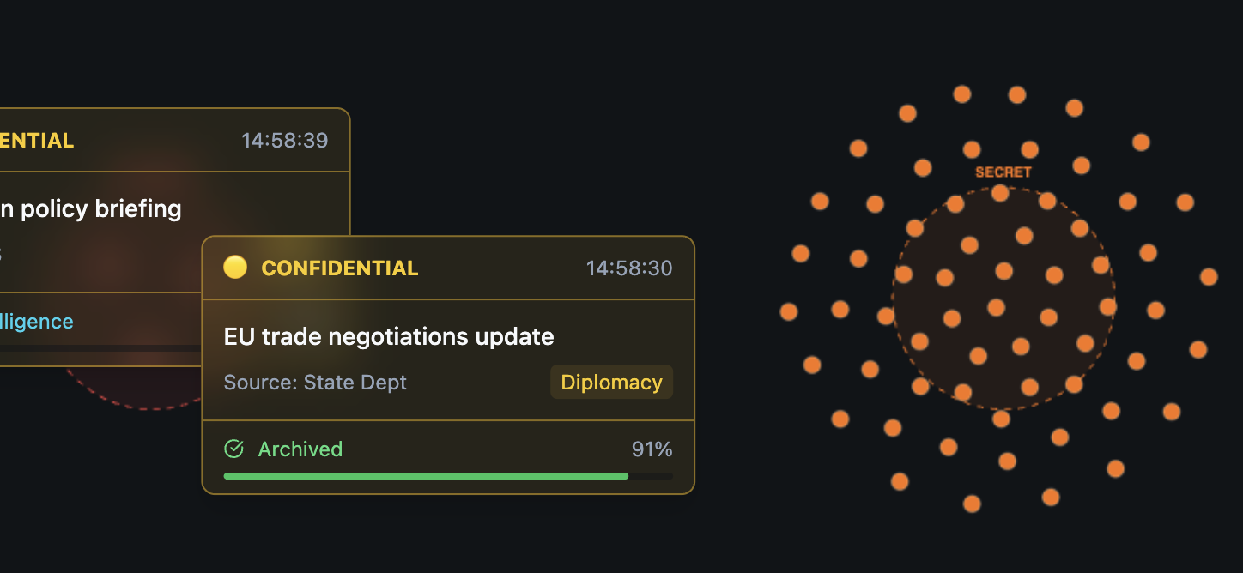Click the 14:58:39 timestamp on back card
The width and height of the screenshot is (1243, 573).
click(285, 140)
